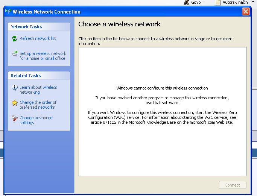257x196 pixels.
Task: Click the Govor microphone icon
Action: [x=186, y=3]
